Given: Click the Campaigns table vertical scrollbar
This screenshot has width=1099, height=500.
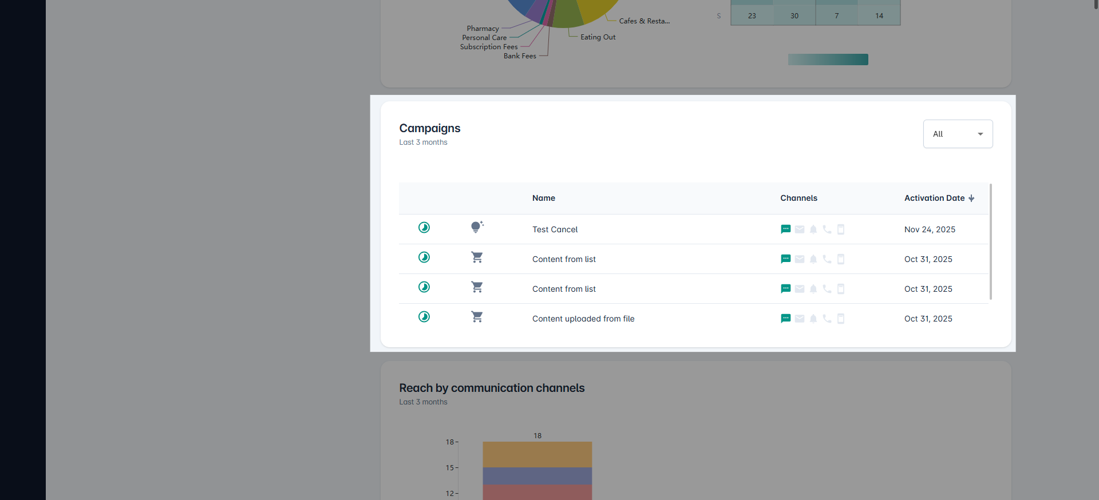Looking at the screenshot, I should click(x=990, y=241).
